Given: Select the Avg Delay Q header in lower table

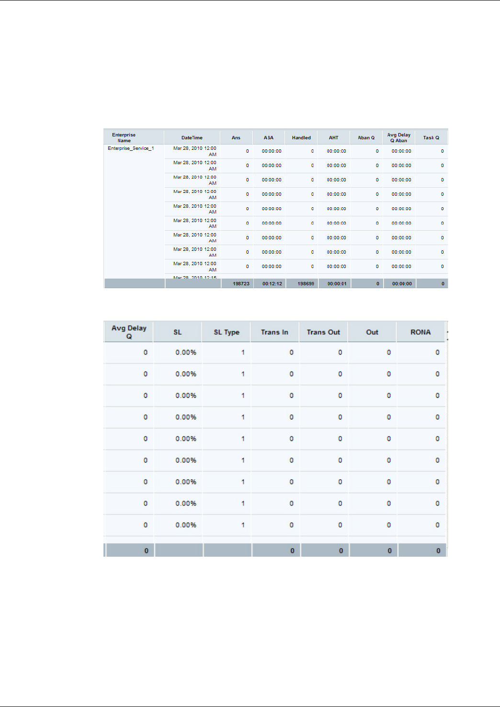Looking at the screenshot, I should [129, 332].
